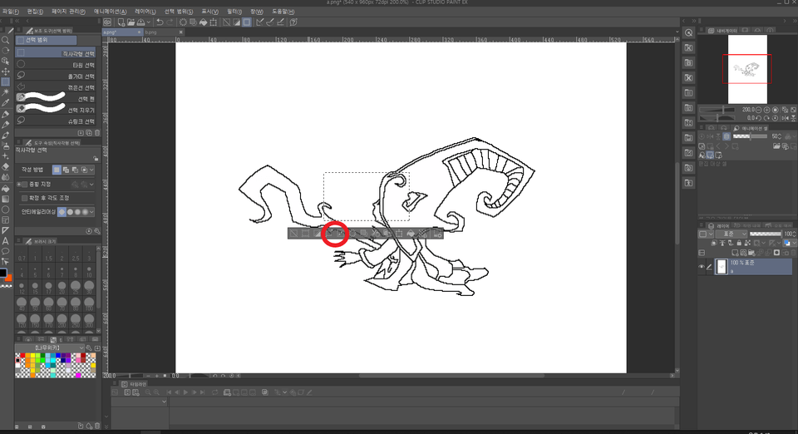Delete sub tool trash icon
The height and width of the screenshot is (434, 798).
pyautogui.click(x=97, y=133)
